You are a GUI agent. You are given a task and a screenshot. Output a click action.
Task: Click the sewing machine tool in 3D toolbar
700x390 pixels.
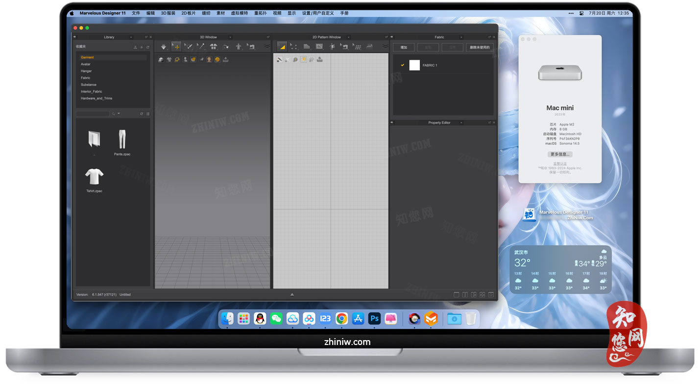click(251, 46)
